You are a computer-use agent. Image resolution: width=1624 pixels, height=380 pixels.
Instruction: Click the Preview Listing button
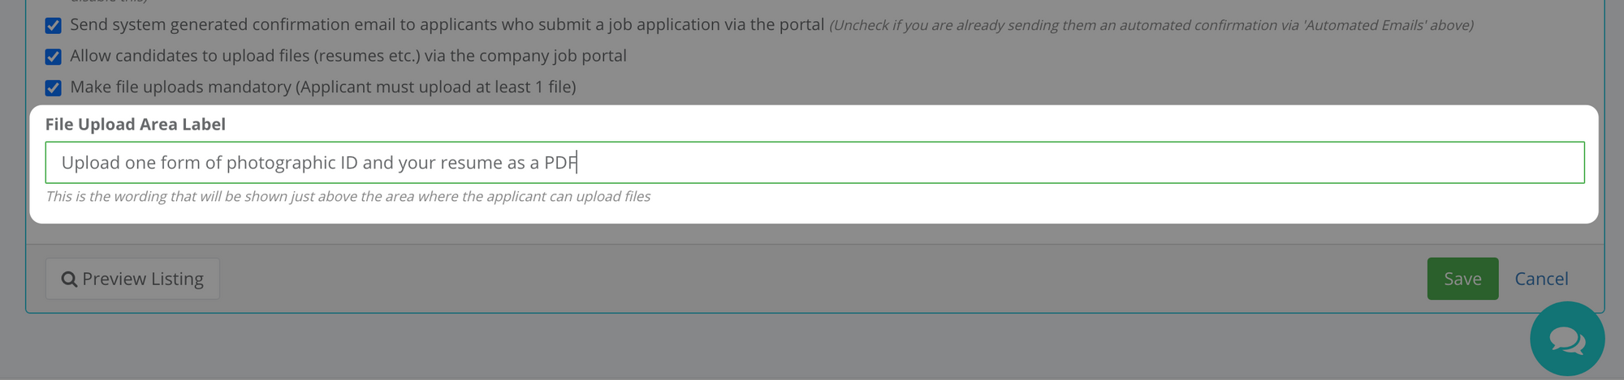132,279
